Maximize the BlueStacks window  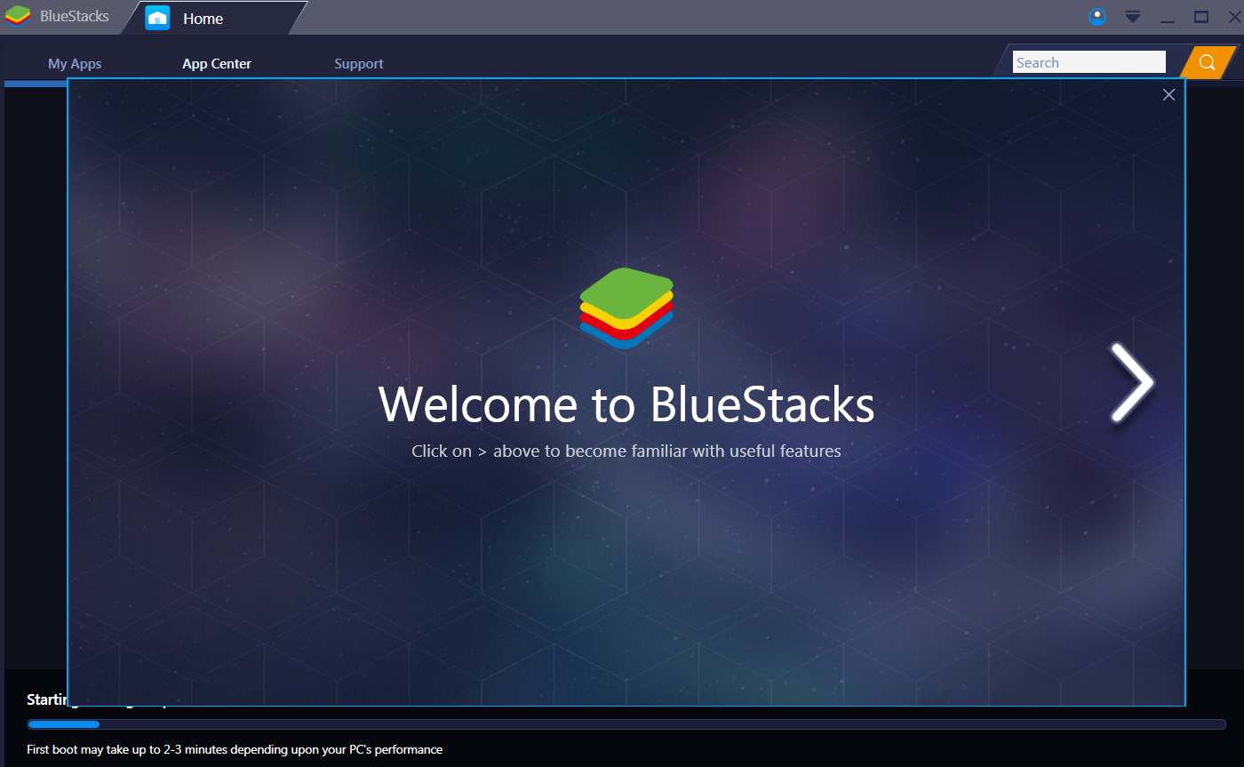[x=1201, y=17]
